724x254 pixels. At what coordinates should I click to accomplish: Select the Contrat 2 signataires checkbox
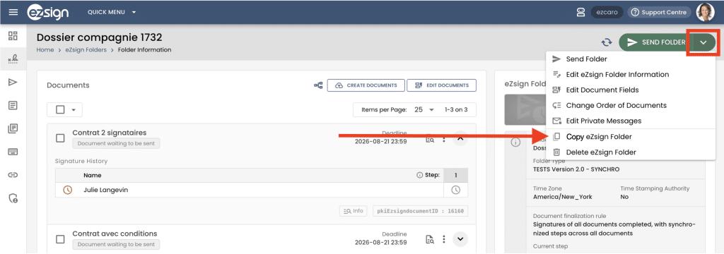[x=60, y=138]
